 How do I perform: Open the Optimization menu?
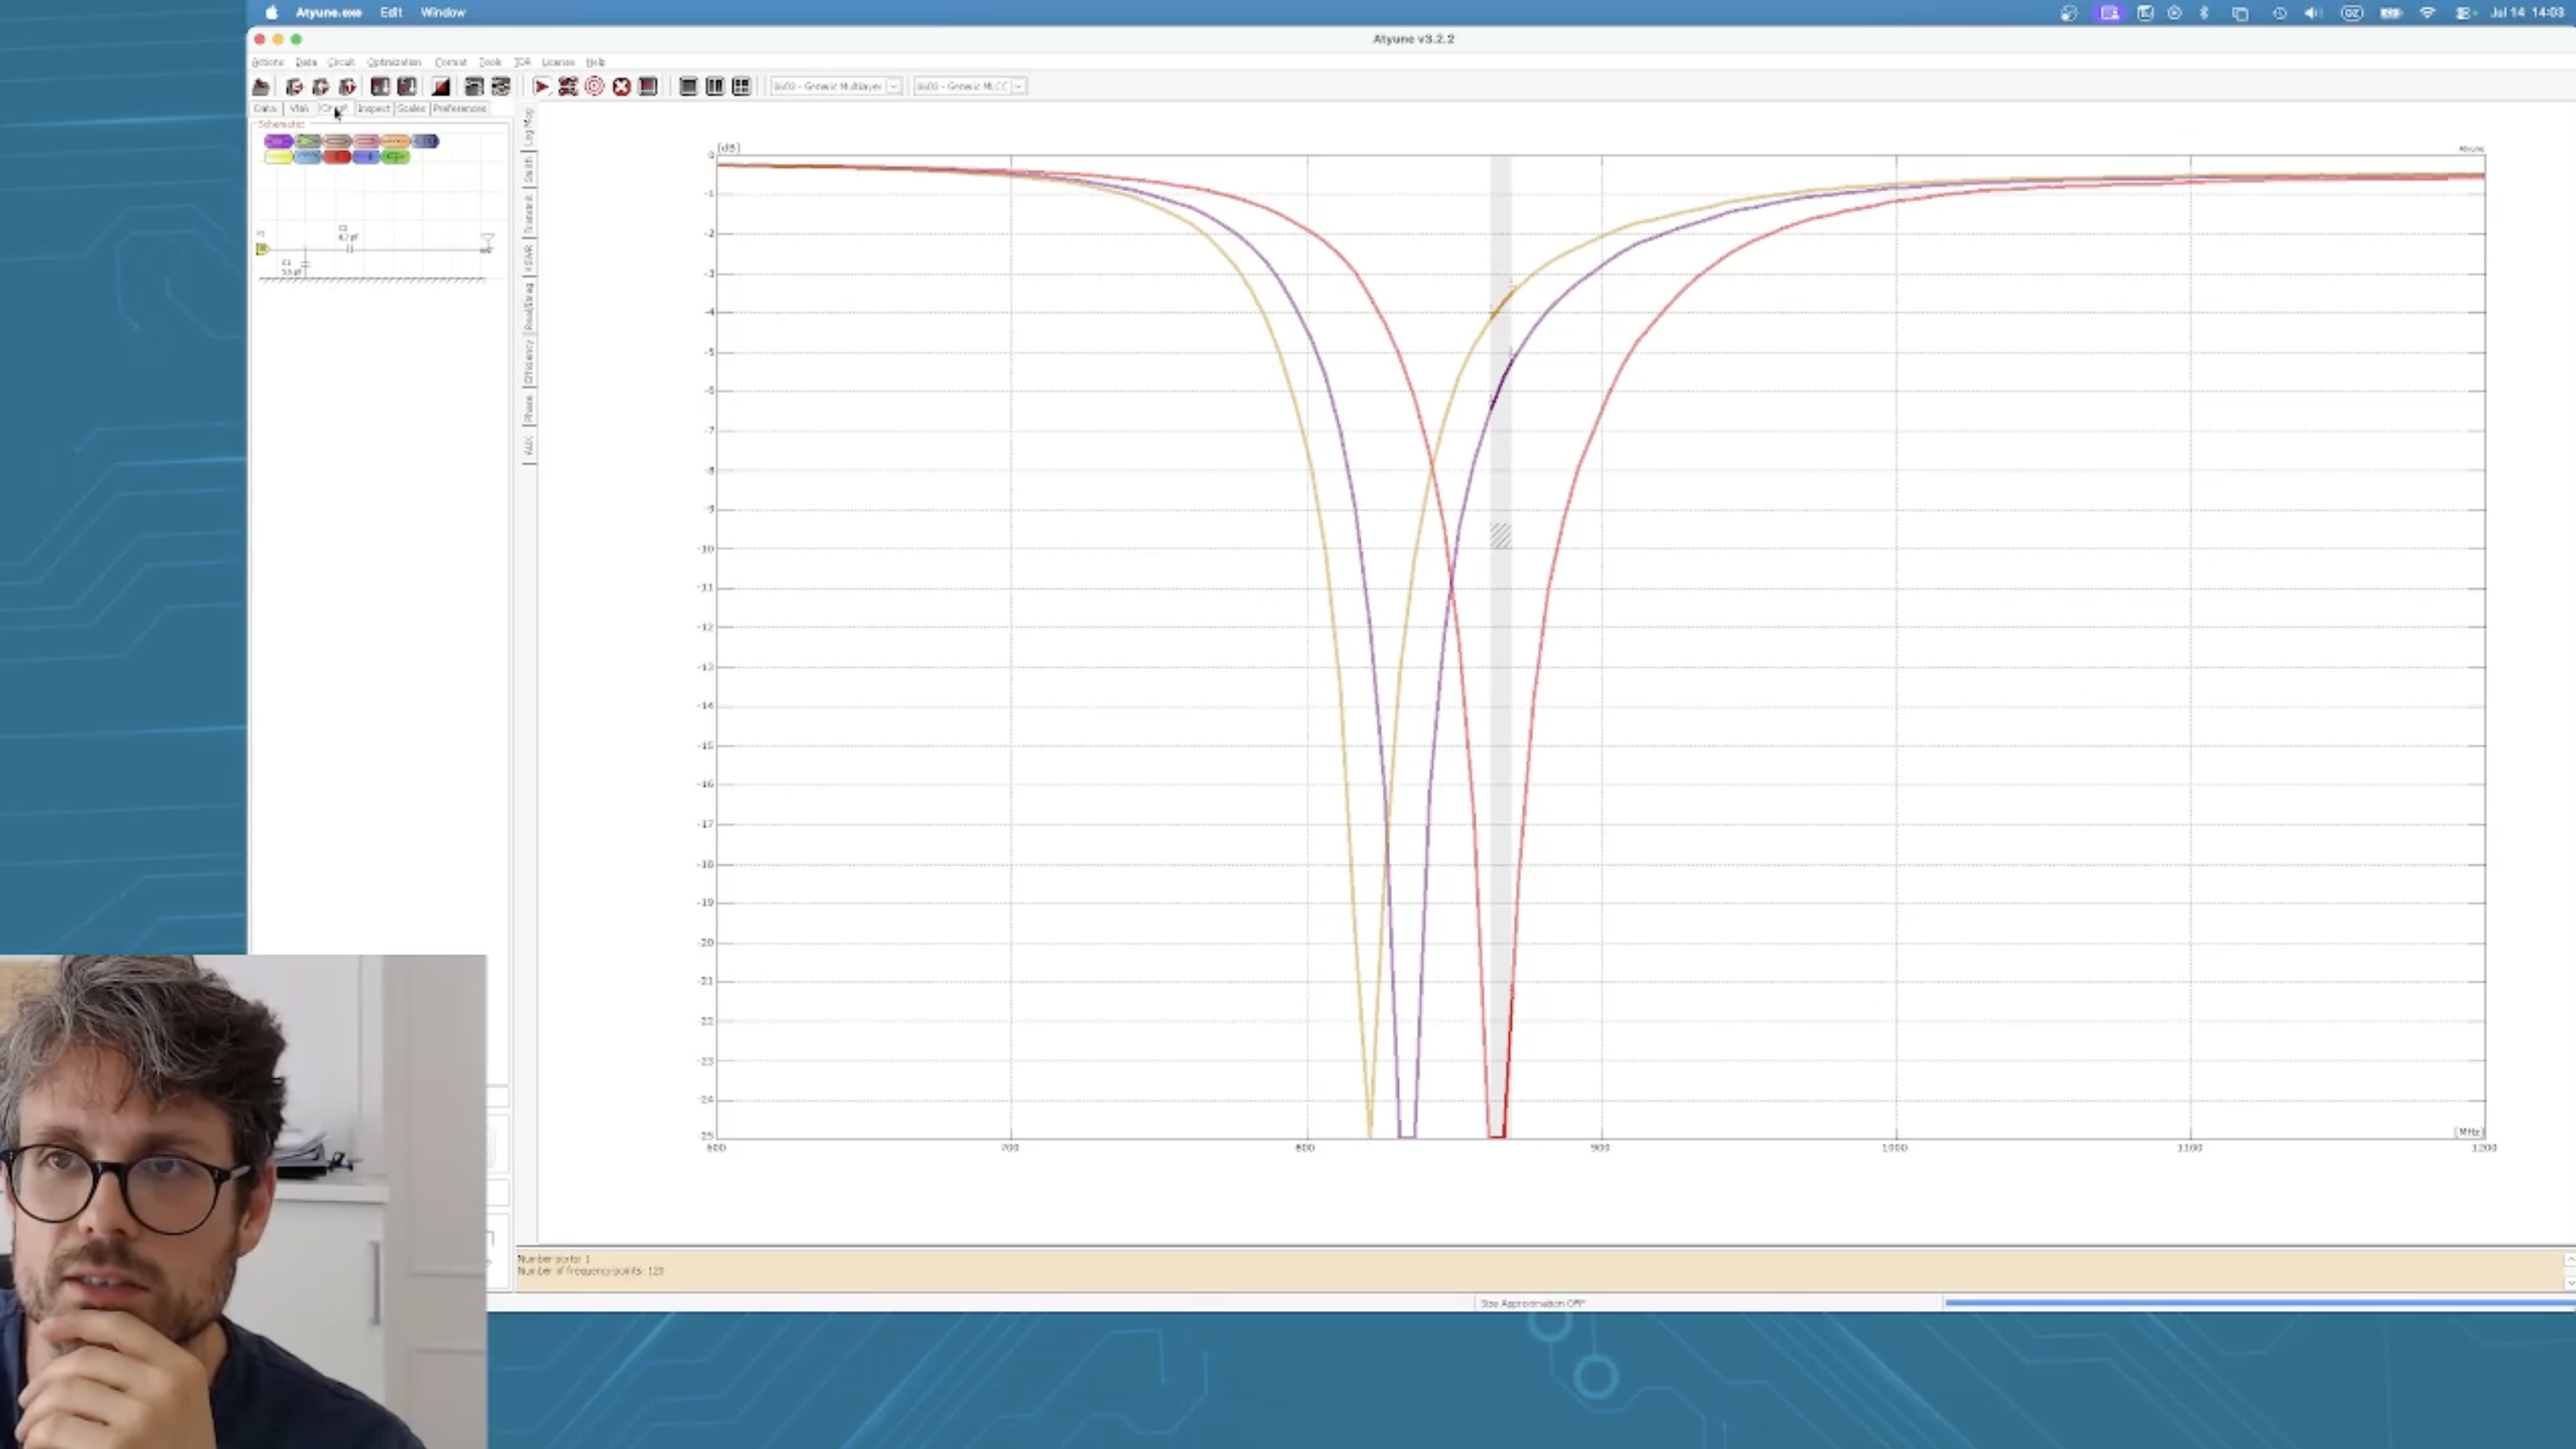click(394, 62)
